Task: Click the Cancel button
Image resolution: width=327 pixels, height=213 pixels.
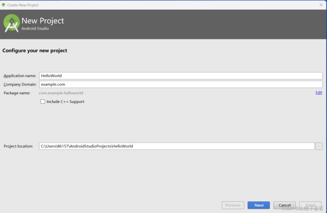Action: (x=284, y=205)
